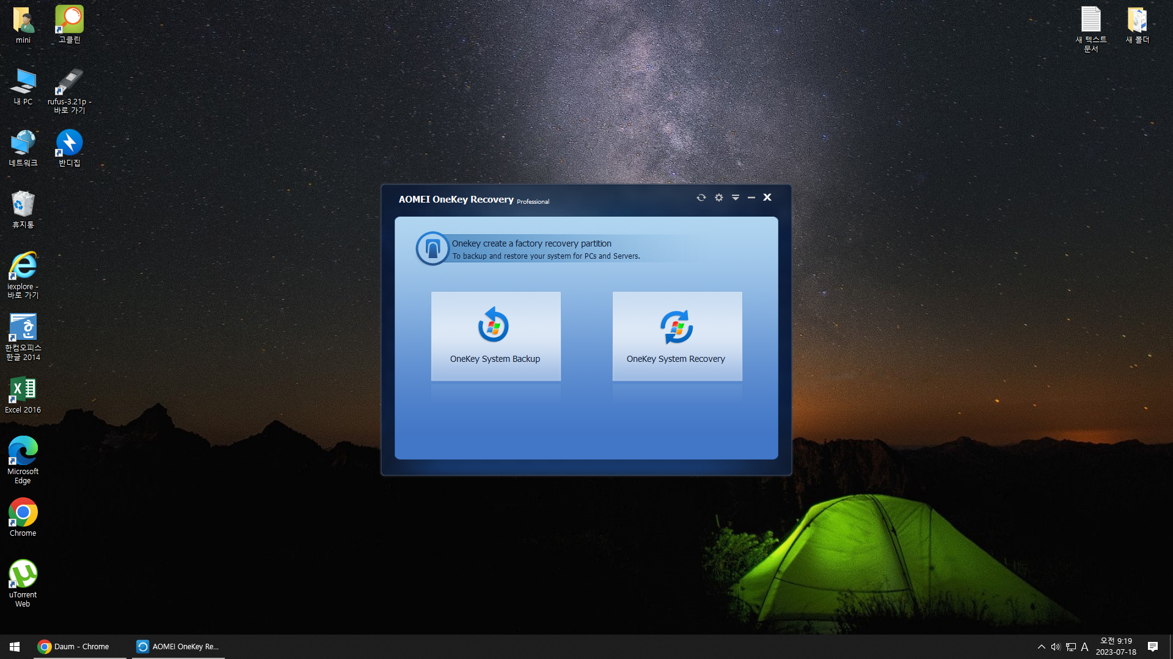Click the Show desktop strip
Viewport: 1173px width, 659px height.
[1171, 647]
